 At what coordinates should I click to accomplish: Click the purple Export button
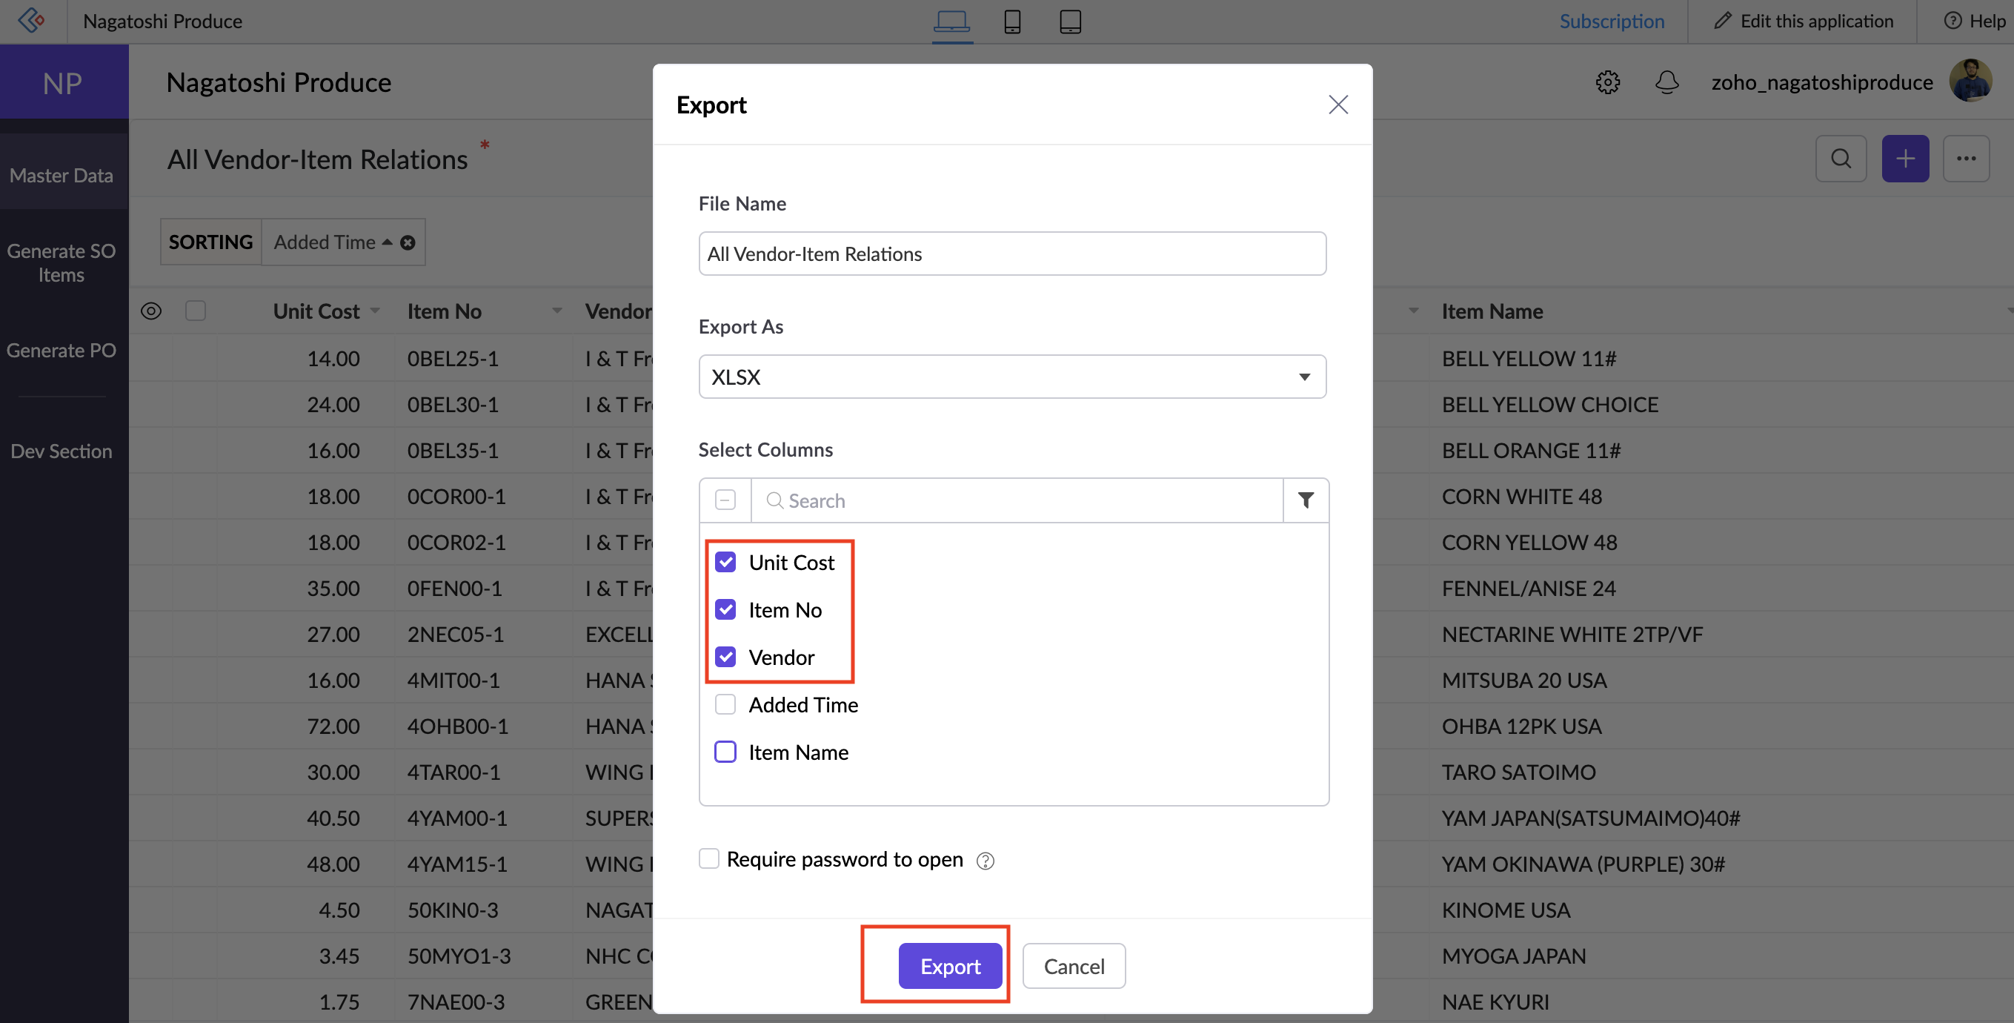point(950,966)
